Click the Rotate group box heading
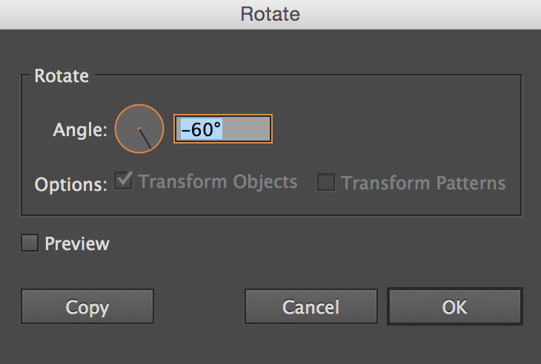The width and height of the screenshot is (541, 364). click(62, 75)
